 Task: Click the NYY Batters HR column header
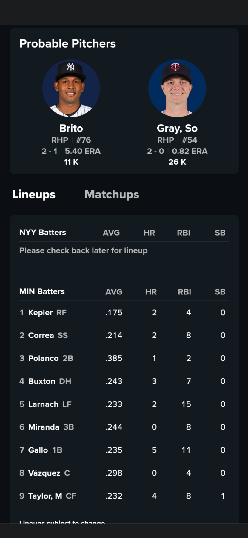149,233
